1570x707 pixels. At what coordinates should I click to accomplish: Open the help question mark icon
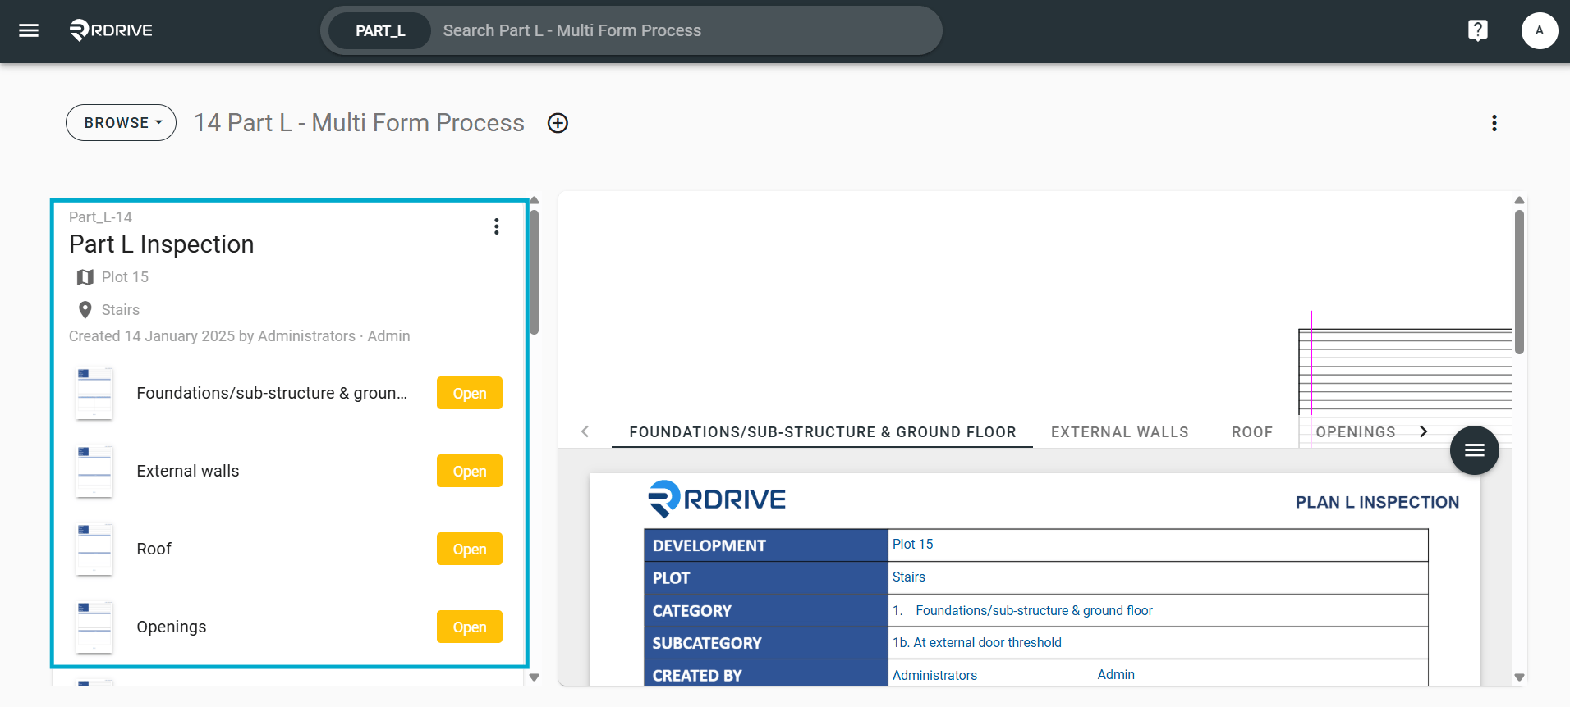pyautogui.click(x=1477, y=30)
